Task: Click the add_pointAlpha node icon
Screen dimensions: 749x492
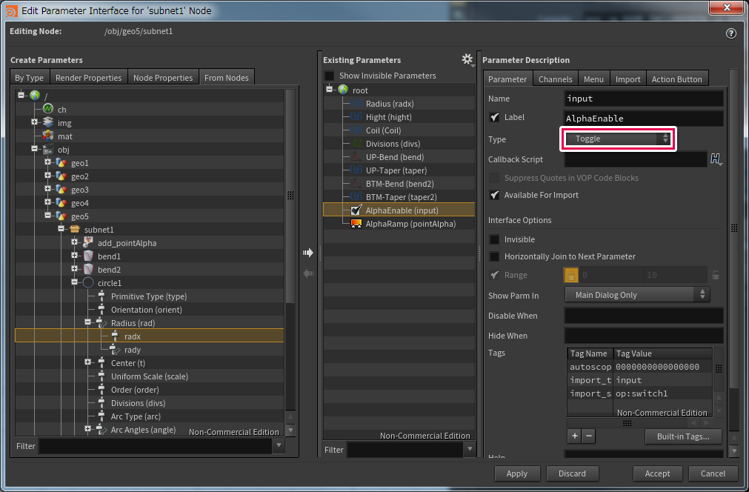Action: [x=88, y=242]
